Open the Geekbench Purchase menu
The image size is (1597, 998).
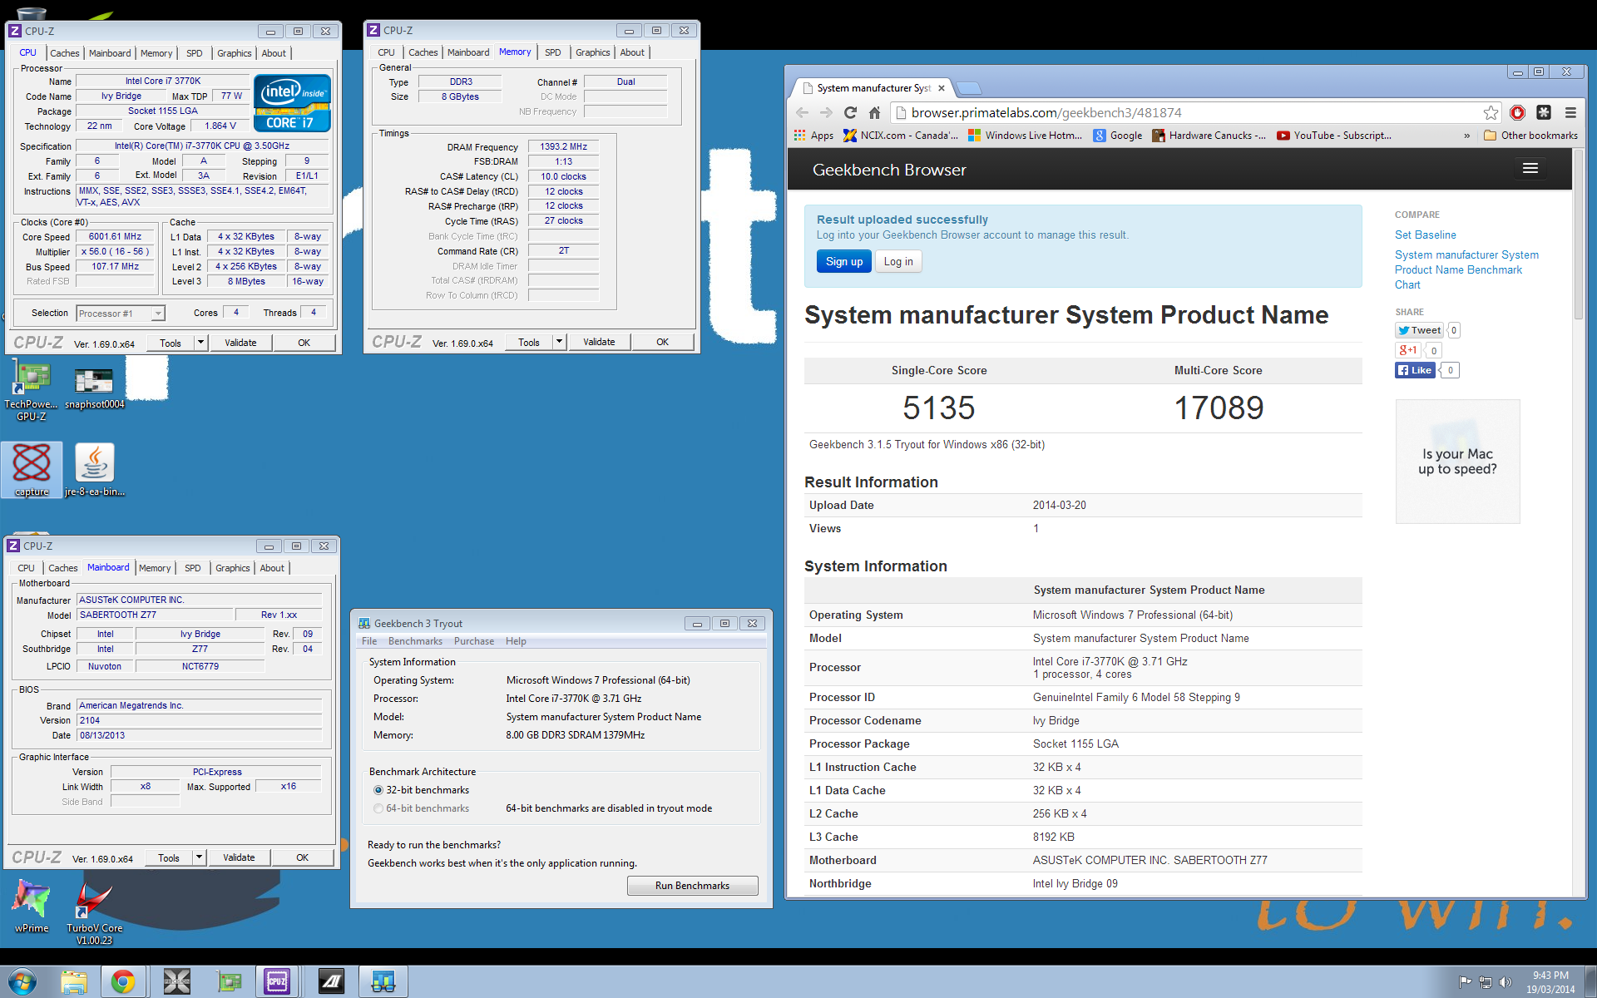[x=474, y=641]
